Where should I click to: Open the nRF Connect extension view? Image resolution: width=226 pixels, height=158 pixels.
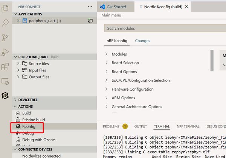pyautogui.click(x=5, y=96)
